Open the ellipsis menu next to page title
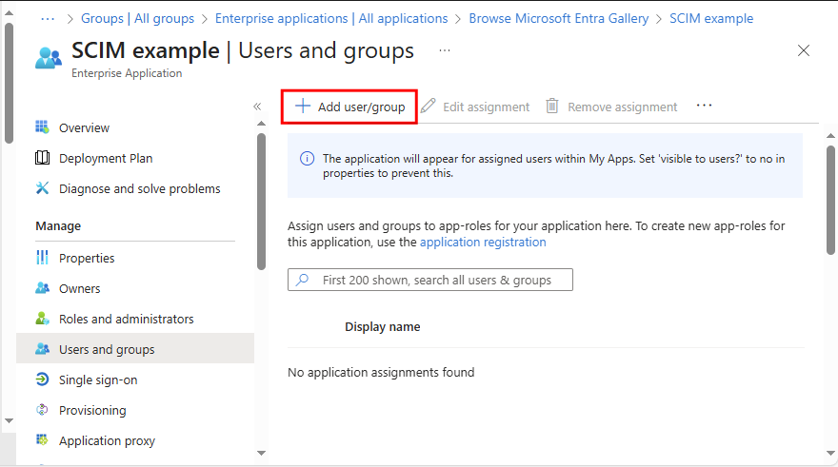Viewport: 838px width, 467px height. [445, 50]
